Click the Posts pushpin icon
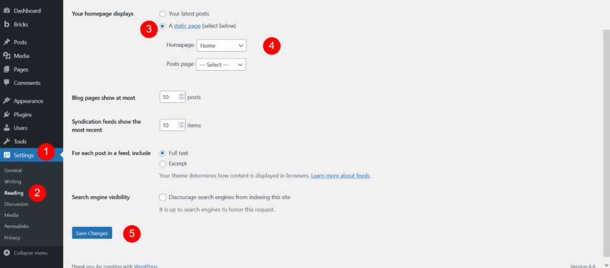The image size is (610, 268). tap(7, 42)
